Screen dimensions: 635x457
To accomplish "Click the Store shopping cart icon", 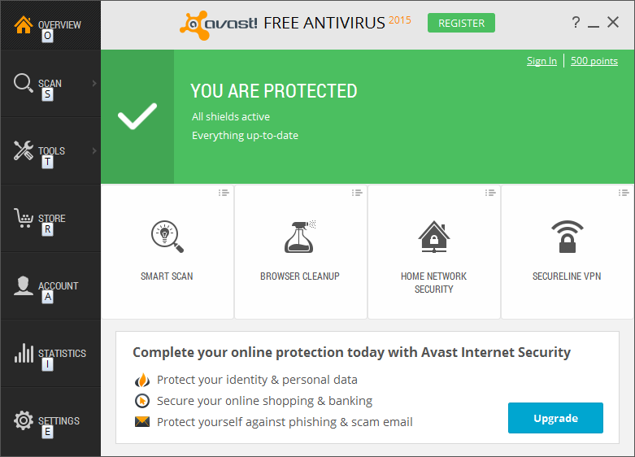I will (24, 218).
